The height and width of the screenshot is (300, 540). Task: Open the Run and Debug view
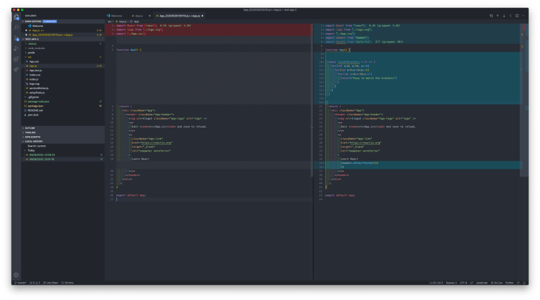(16, 48)
